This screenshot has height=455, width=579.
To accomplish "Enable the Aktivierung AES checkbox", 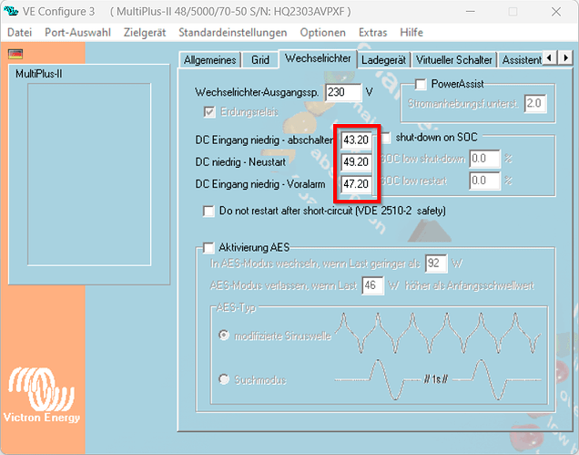I will pyautogui.click(x=208, y=247).
